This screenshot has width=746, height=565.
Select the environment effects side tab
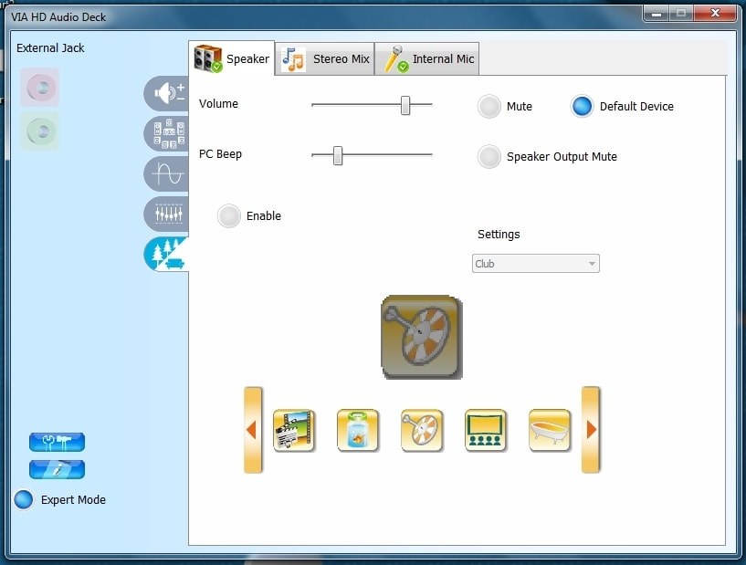[x=167, y=254]
